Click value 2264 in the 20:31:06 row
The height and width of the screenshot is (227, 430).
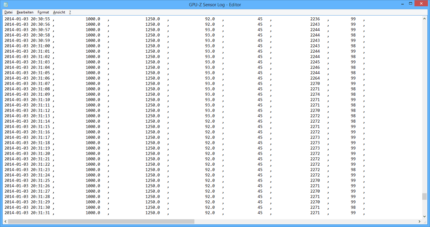315,78
